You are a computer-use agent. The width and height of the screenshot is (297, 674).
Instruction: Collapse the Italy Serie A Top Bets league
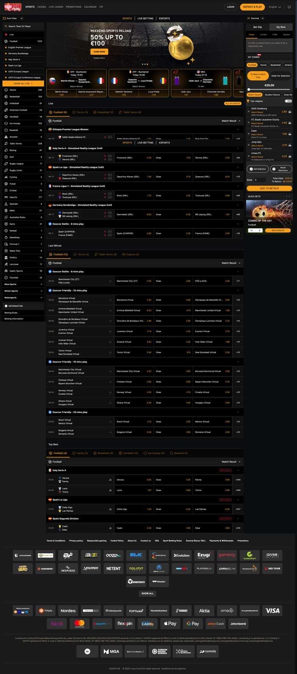(x=238, y=470)
